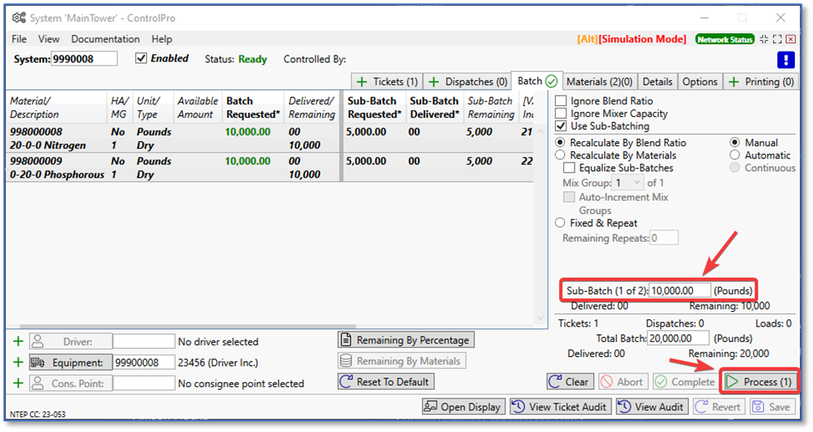Click the Network Status indicator badge

point(725,39)
